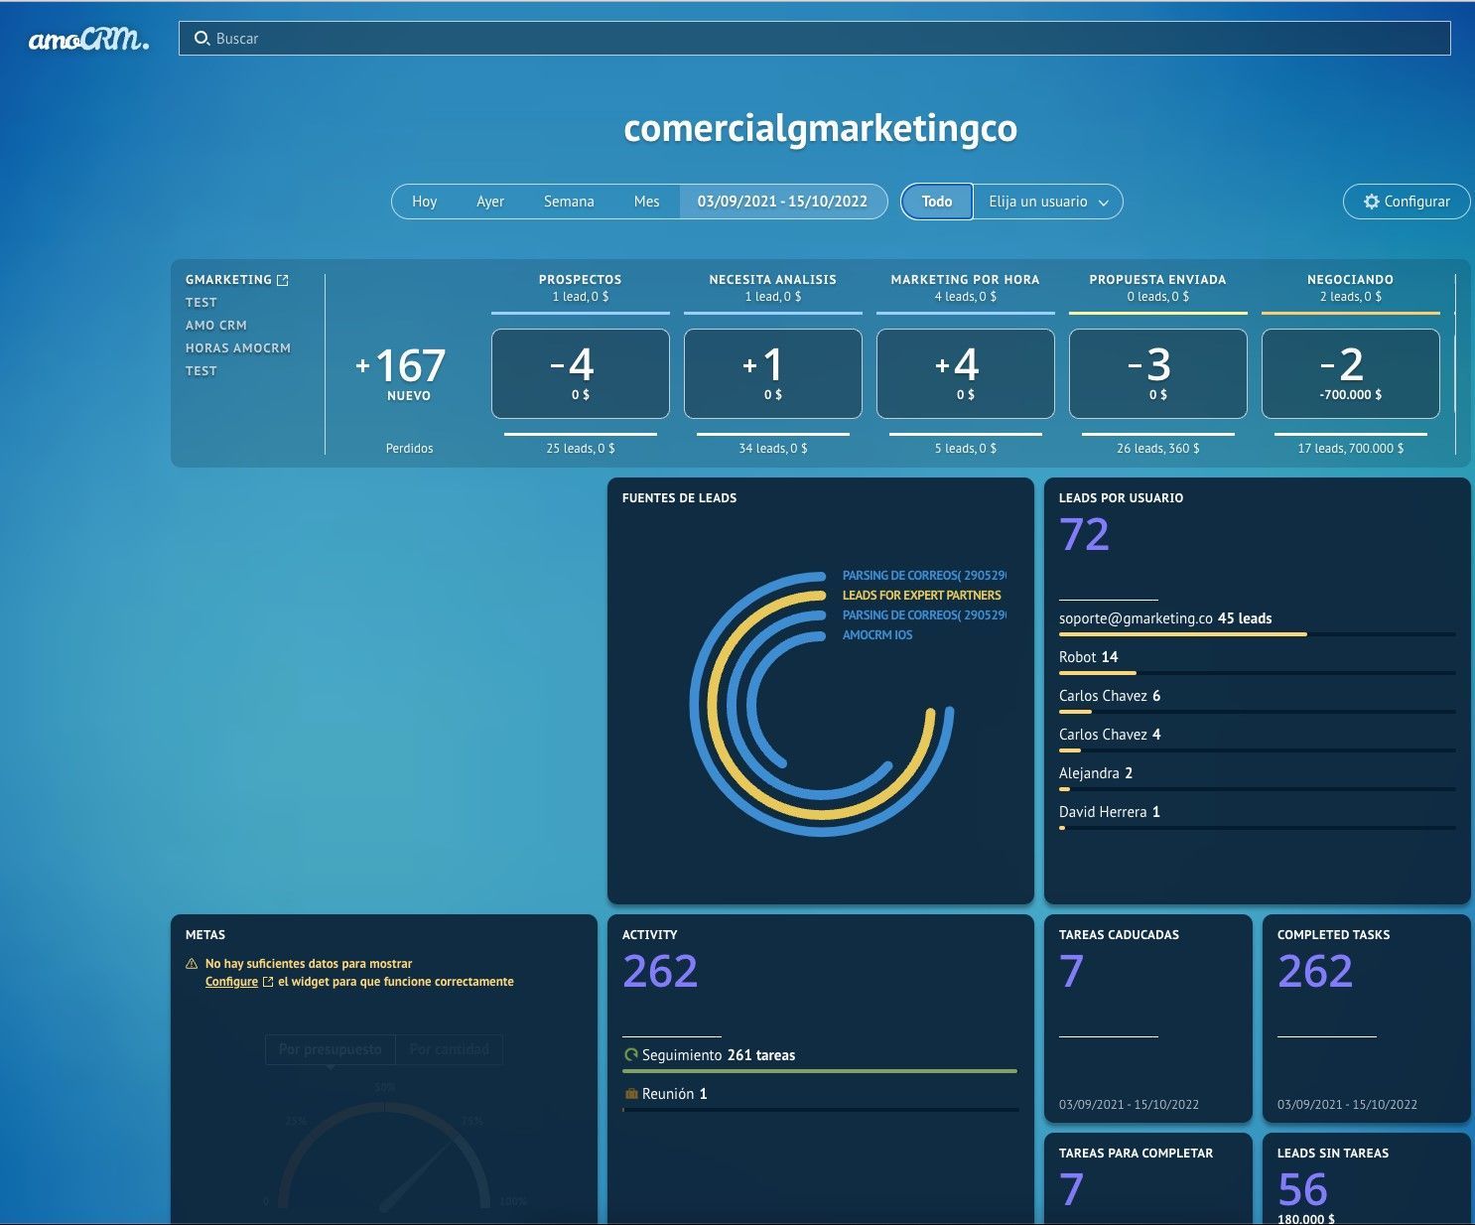
Task: Click the Seguimiento green progress bar
Action: click(x=820, y=1071)
